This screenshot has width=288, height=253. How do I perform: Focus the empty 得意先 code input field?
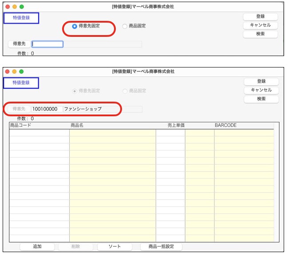click(47, 44)
